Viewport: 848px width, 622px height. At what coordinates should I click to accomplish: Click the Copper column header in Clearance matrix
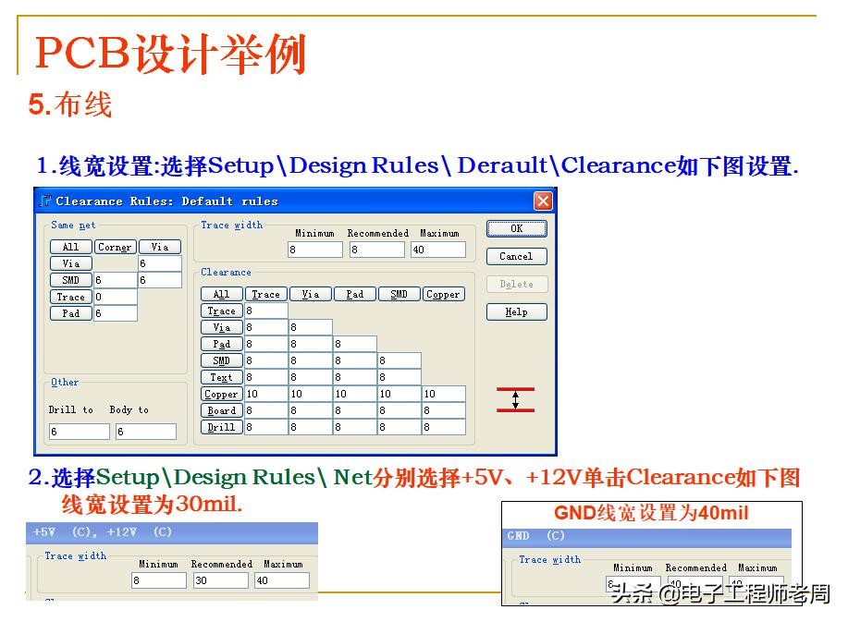(x=443, y=294)
